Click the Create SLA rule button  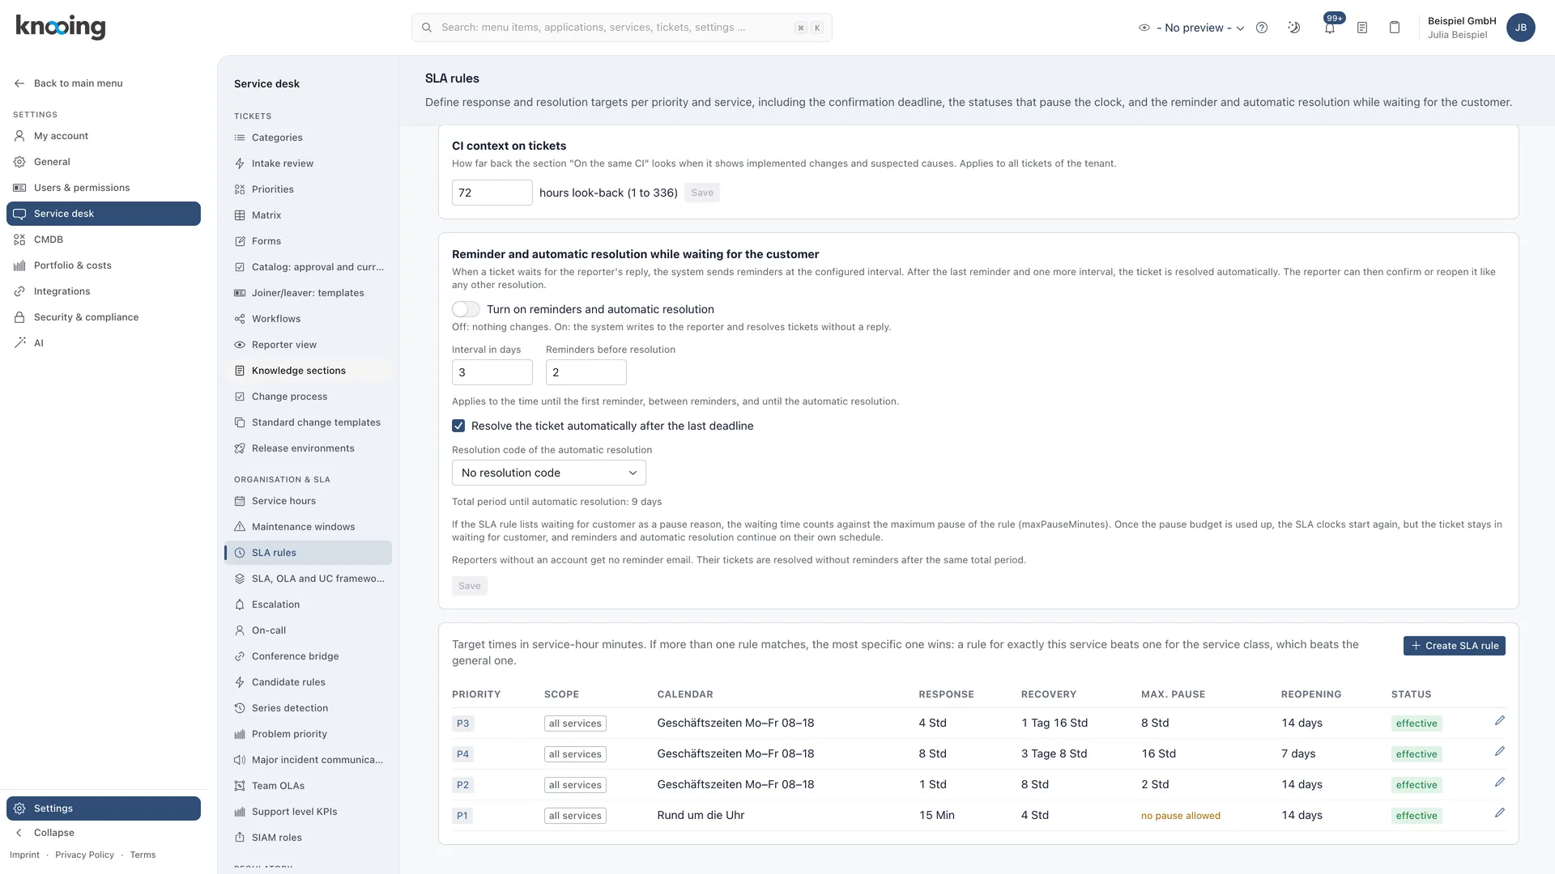point(1454,646)
